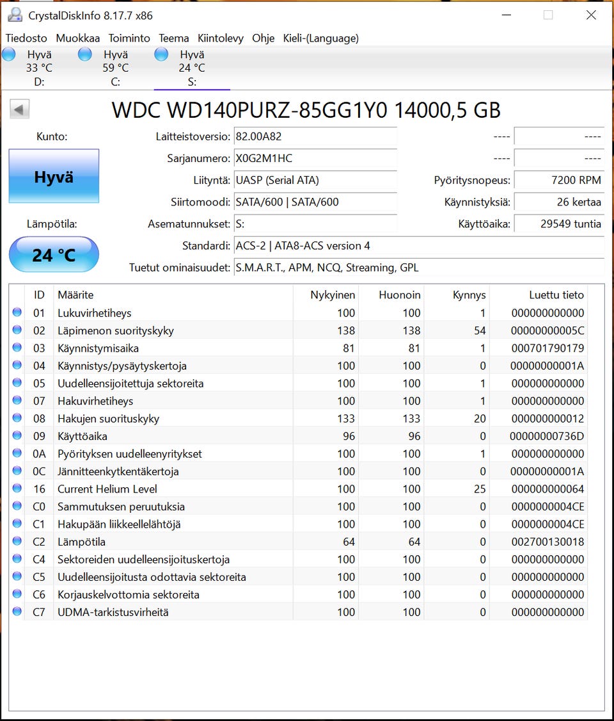The height and width of the screenshot is (721, 614).
Task: Click the 24 °C temperature button
Action: coord(54,255)
